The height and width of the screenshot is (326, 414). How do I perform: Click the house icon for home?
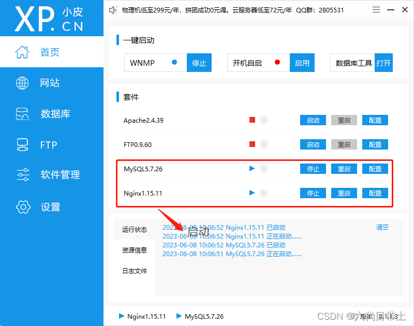pyautogui.click(x=22, y=52)
